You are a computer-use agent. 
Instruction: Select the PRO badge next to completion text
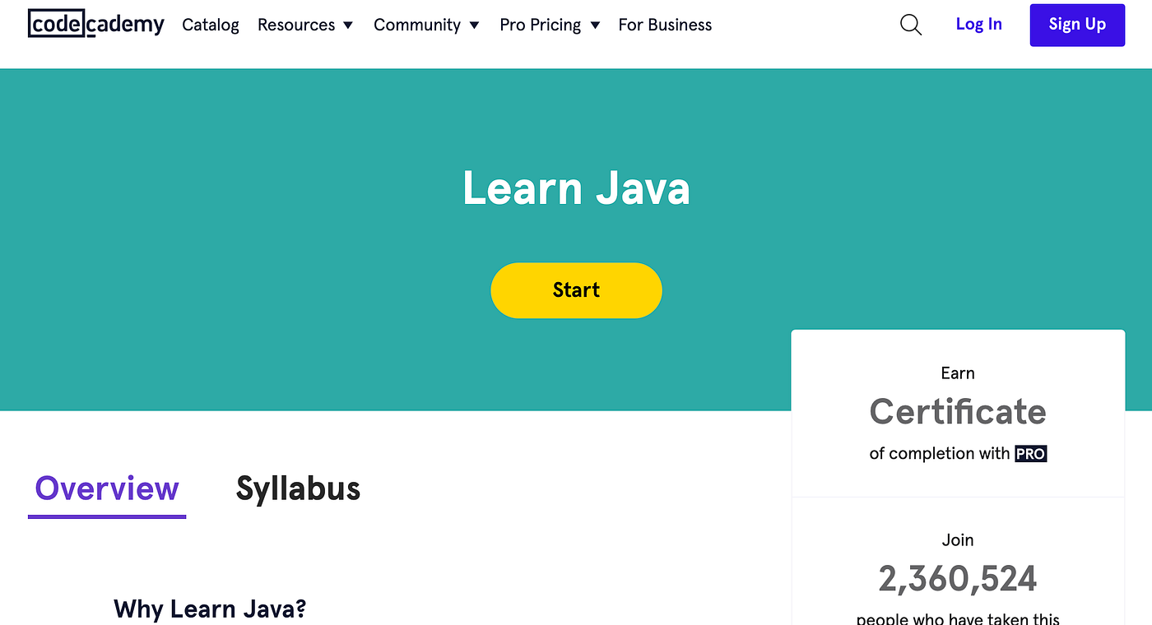click(1030, 453)
